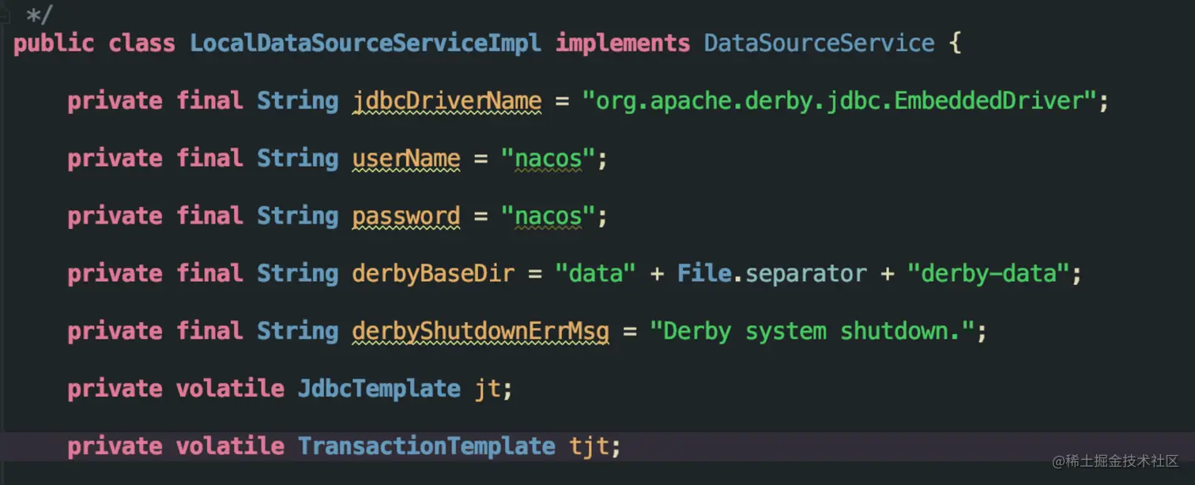Click the class name LocalDataSourceServiceImpl
The width and height of the screenshot is (1195, 485).
366,43
